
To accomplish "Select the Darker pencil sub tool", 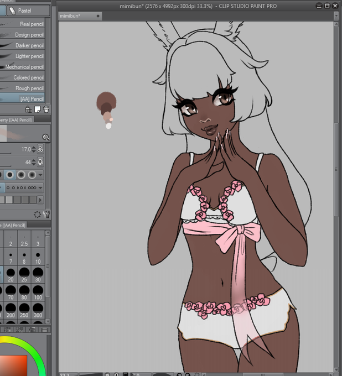I will pyautogui.click(x=22, y=45).
